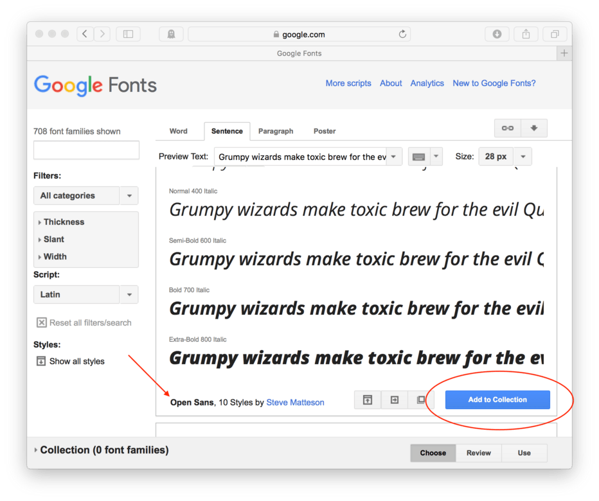
Task: Click the Safari share icon
Action: (x=526, y=34)
